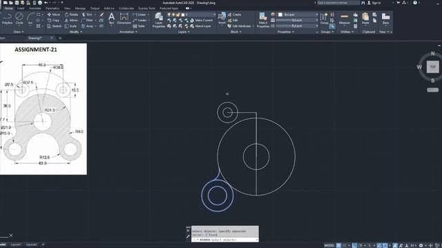This screenshot has height=248, width=442.
Task: Open the Express Tools ribbon tab
Action: [x=146, y=8]
